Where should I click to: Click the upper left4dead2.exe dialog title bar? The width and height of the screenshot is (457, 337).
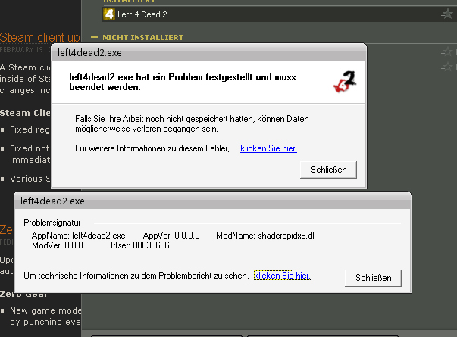click(208, 53)
